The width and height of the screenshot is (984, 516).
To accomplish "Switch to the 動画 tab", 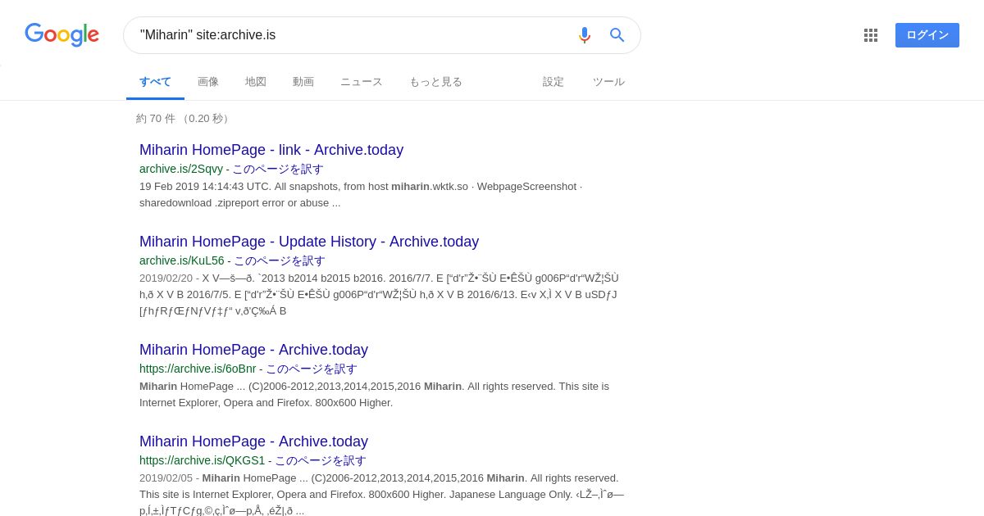I will tap(303, 82).
